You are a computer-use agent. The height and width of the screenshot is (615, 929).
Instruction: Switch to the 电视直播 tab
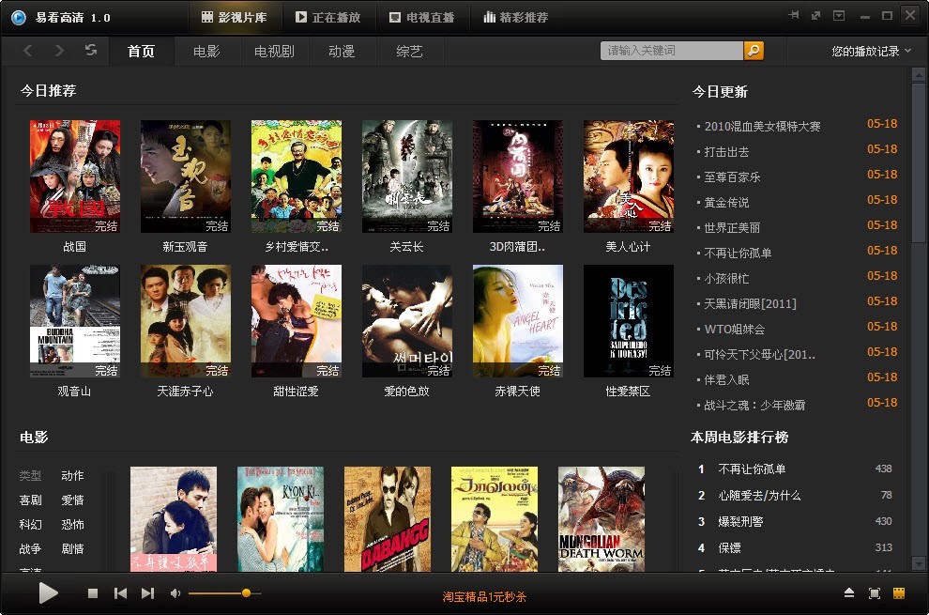[x=422, y=18]
